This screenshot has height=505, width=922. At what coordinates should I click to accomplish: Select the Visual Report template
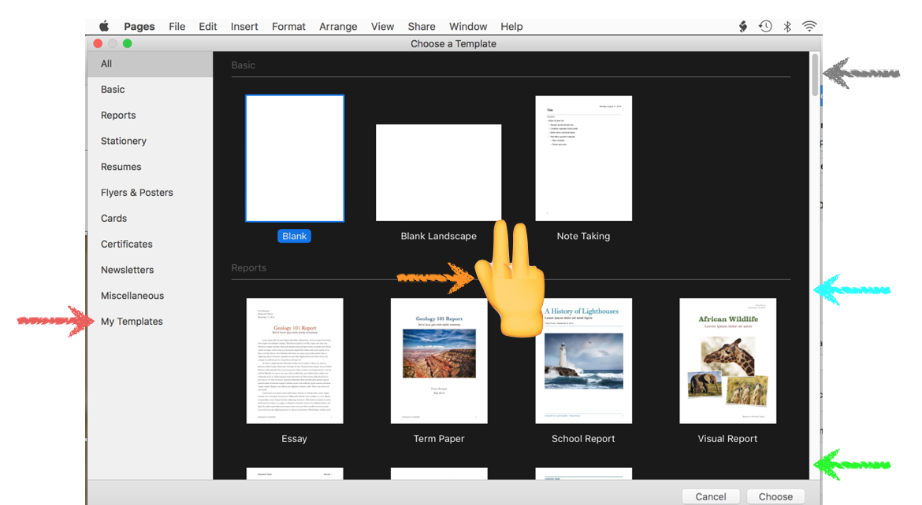pos(727,360)
